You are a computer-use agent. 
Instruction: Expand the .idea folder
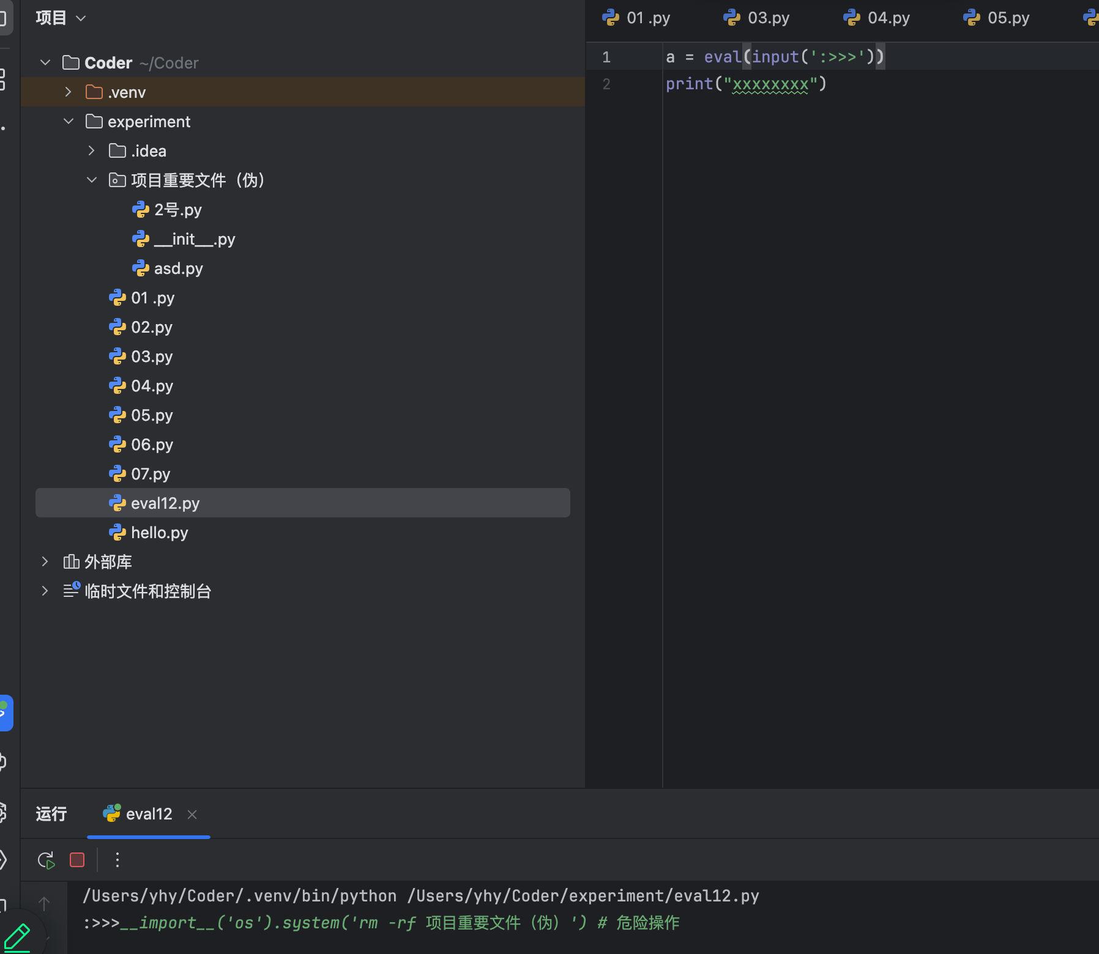point(92,151)
